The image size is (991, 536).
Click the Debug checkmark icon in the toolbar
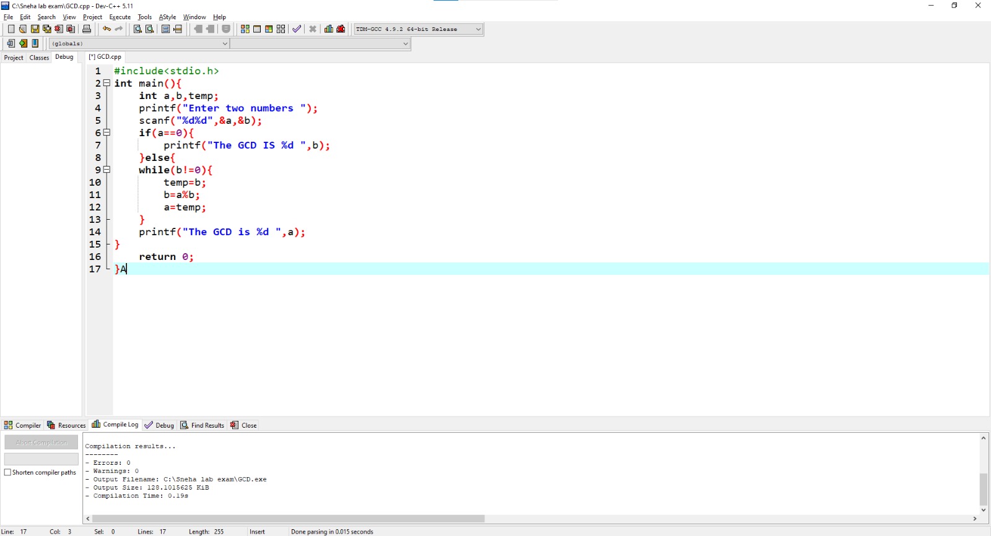click(x=297, y=29)
